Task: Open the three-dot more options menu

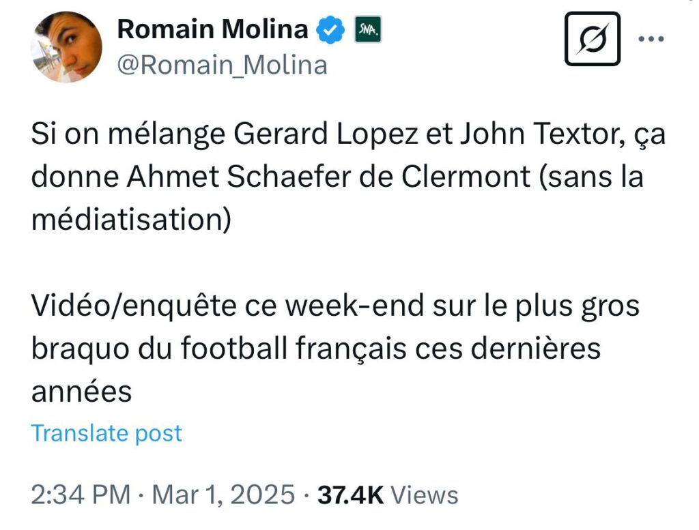Action: point(651,39)
